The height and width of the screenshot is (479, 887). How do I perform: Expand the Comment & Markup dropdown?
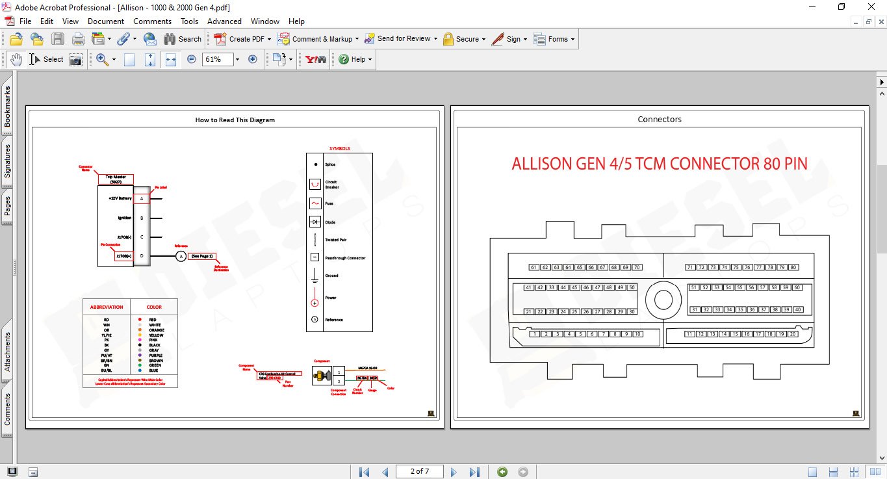click(x=357, y=39)
